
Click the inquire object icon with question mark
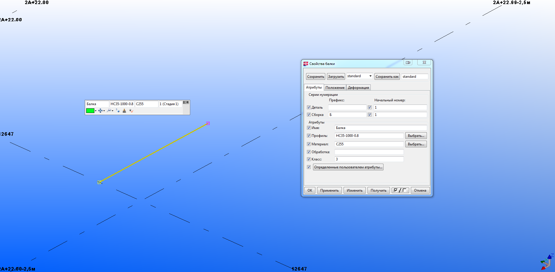click(x=118, y=111)
